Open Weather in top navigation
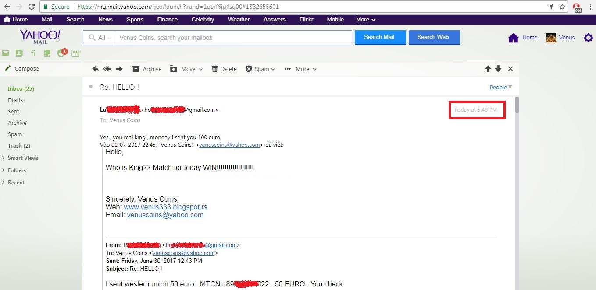The image size is (596, 290). [x=239, y=19]
